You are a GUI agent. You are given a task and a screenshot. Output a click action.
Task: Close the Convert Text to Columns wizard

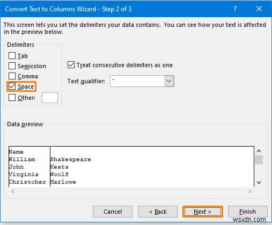point(259,9)
